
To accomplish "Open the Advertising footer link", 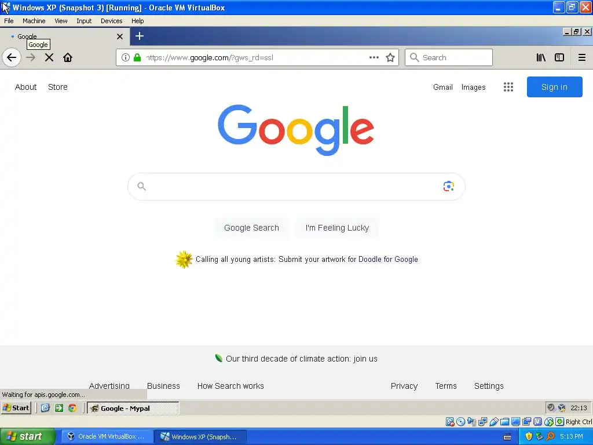I will tap(109, 385).
